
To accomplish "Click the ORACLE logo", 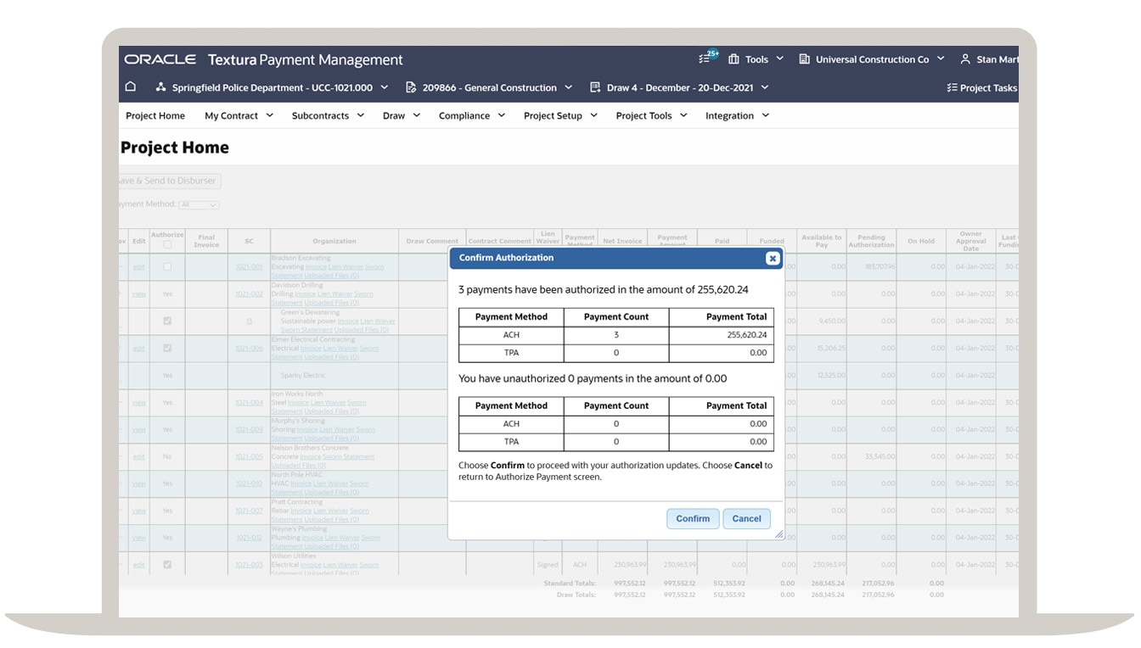I will point(160,59).
